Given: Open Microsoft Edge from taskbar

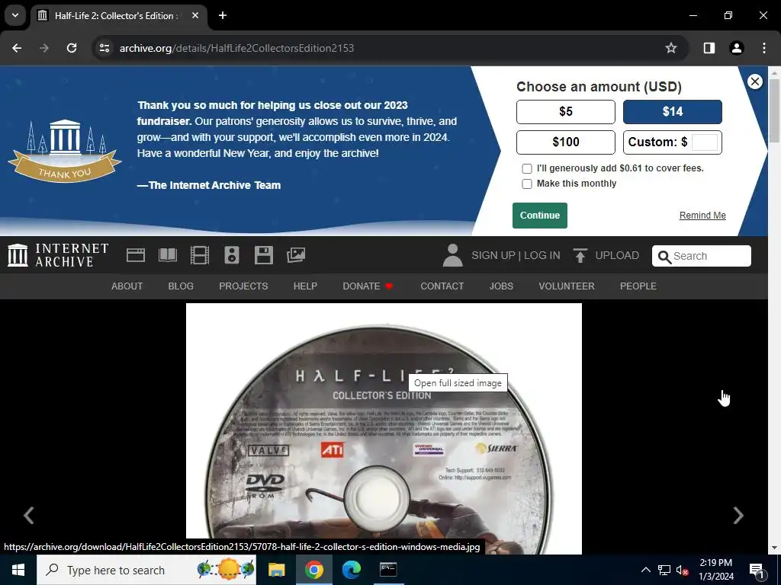Looking at the screenshot, I should [x=351, y=570].
